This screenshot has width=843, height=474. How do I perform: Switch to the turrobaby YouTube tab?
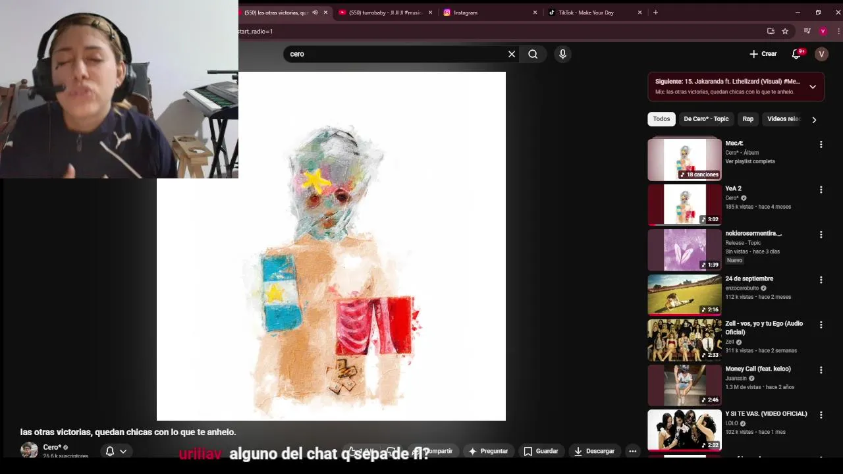(x=385, y=13)
